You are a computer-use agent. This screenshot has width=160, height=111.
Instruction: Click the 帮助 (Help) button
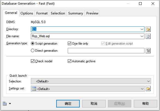(x=146, y=104)
